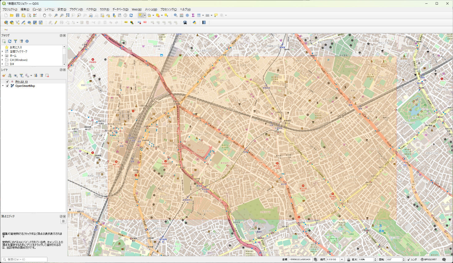453x263 pixels.
Task: Close the ブラウザ panel
Action: click(x=64, y=35)
